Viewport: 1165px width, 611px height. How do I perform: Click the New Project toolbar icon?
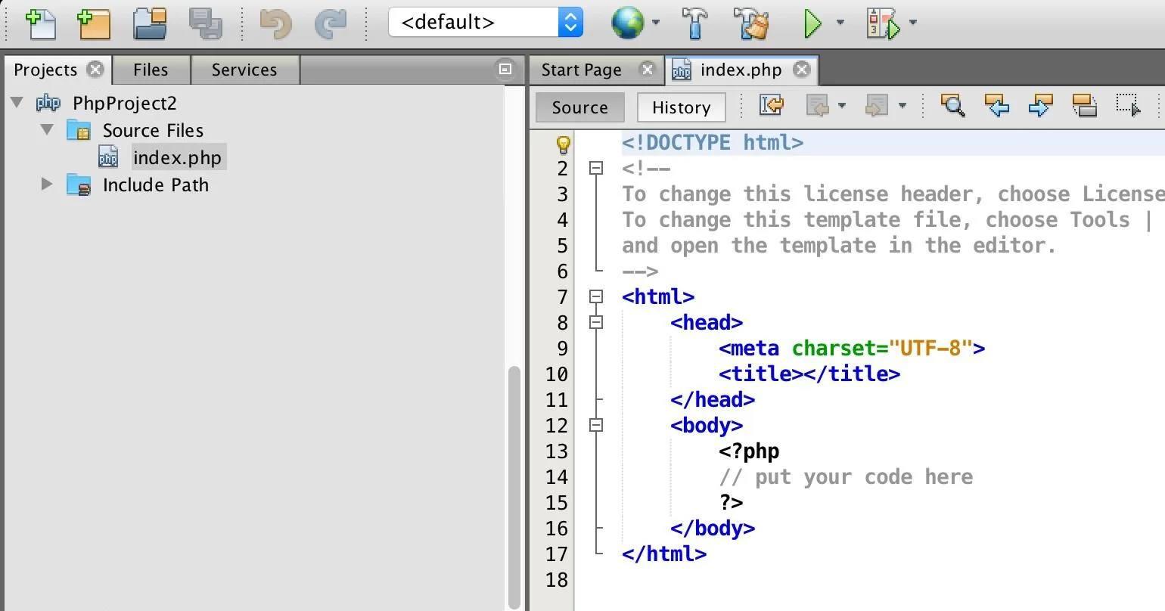point(94,23)
